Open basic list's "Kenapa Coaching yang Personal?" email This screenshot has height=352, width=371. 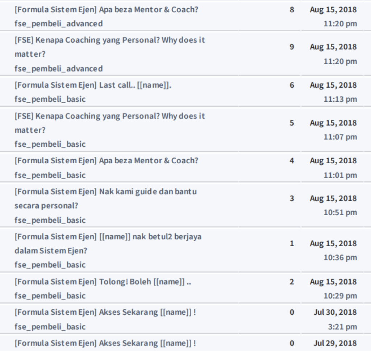point(109,116)
